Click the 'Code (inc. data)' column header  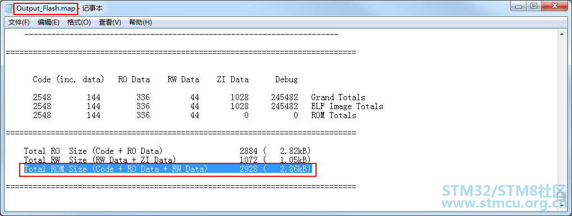click(68, 79)
